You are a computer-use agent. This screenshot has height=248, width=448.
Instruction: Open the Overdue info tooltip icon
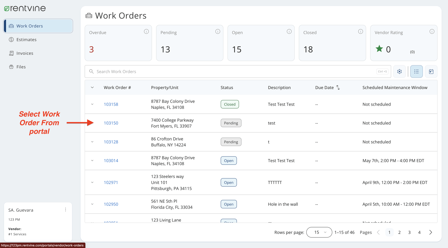pyautogui.click(x=146, y=31)
